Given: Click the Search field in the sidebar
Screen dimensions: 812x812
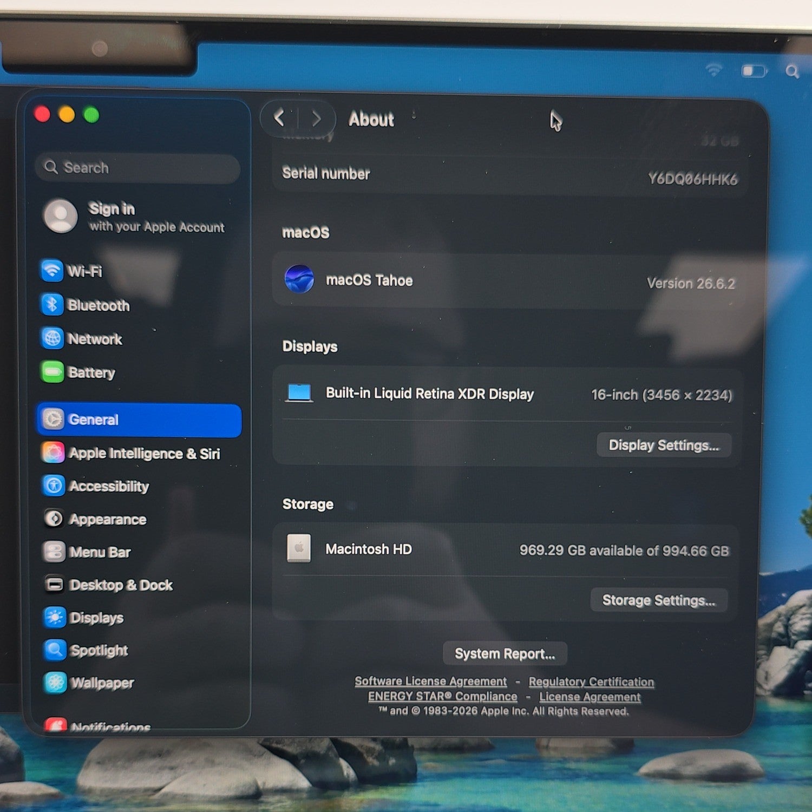Looking at the screenshot, I should click(x=137, y=168).
